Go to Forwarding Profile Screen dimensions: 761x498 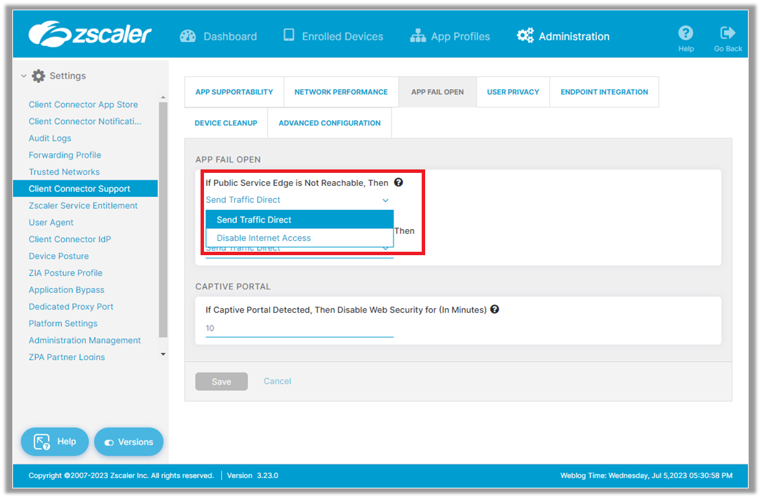coord(65,155)
